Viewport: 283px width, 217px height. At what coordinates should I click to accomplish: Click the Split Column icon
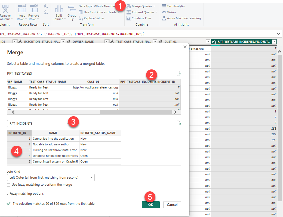click(x=59, y=9)
